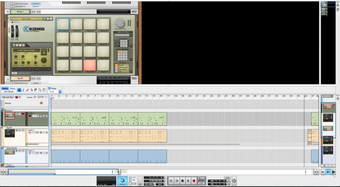Screen dimensions: 340x187
Task: Mute the Kong 1 track
Action: (17, 113)
